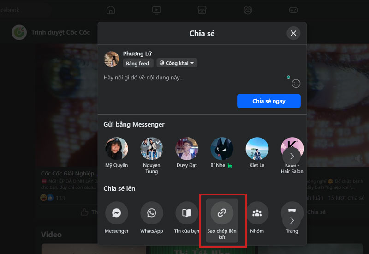
Task: Click the 15 lượt chia sẻ count
Action: pyautogui.click(x=346, y=198)
